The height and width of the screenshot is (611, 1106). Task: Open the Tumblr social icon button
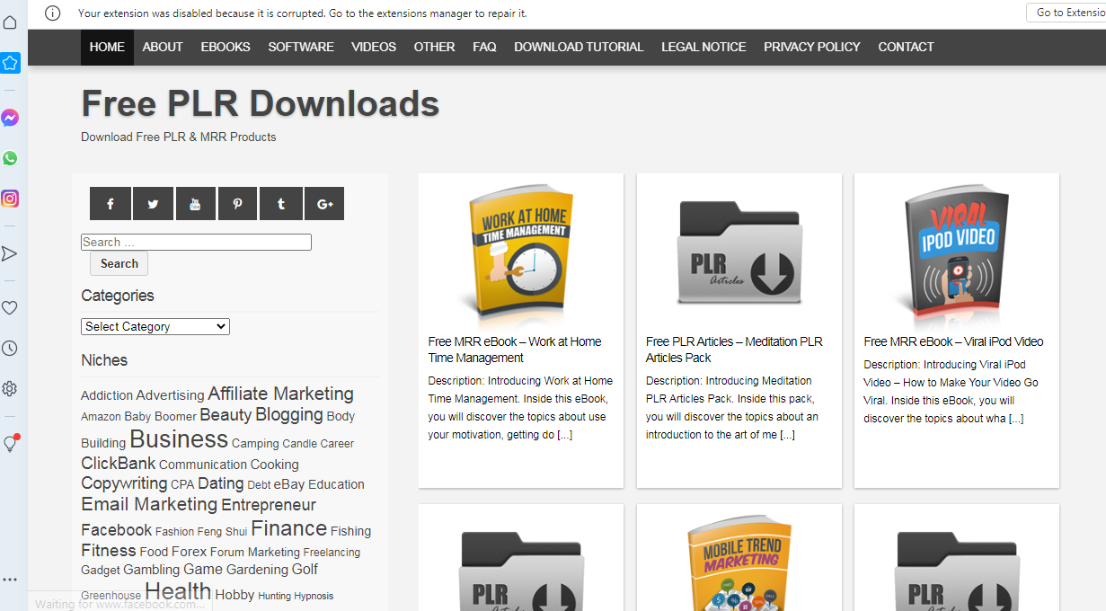coord(280,204)
